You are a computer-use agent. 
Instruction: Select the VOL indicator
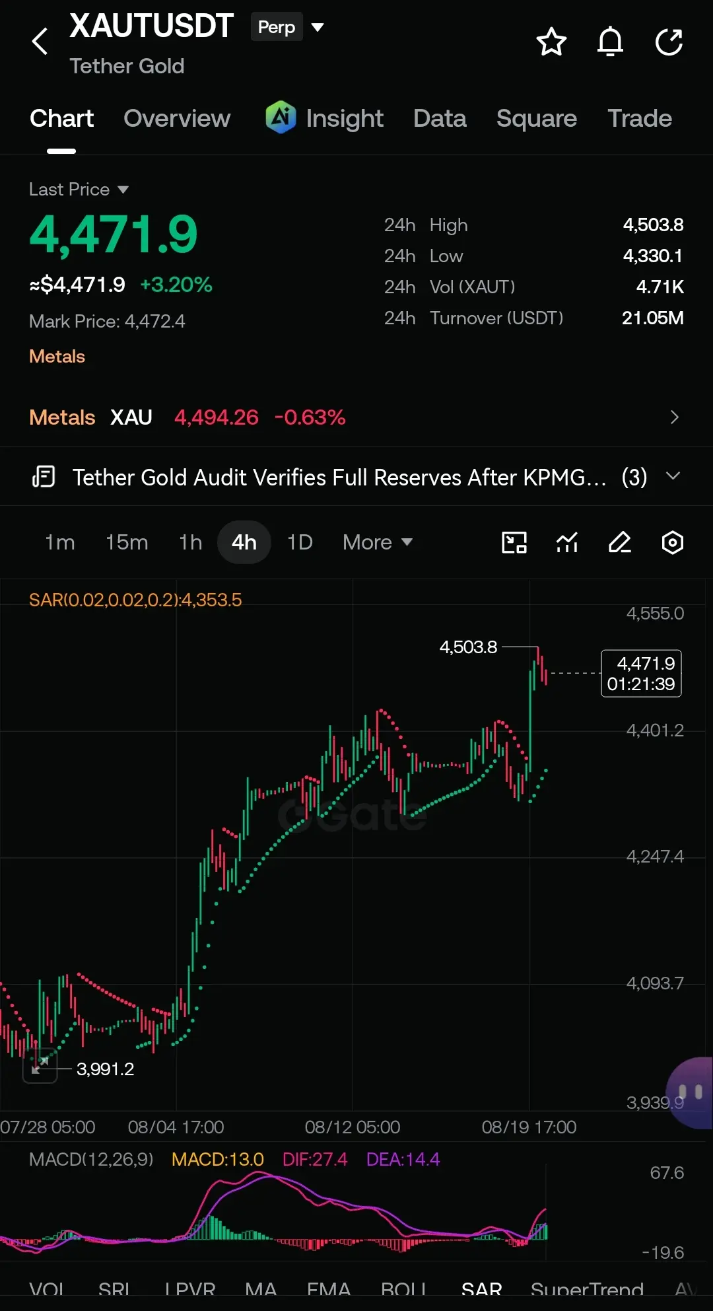47,1291
